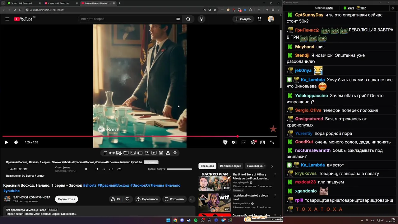Image resolution: width=398 pixels, height=224 pixels.
Task: Open options menu for accidentally started video
Action: coord(275,196)
